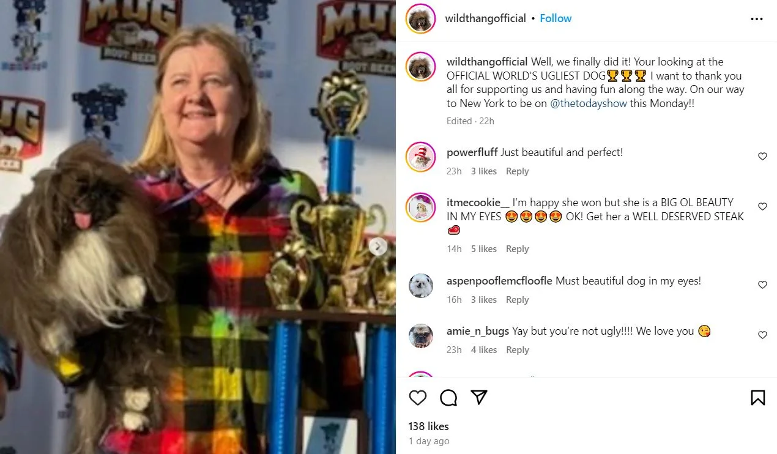Like itmecookie__'s comment heart
Image resolution: width=777 pixels, height=454 pixels.
[762, 207]
